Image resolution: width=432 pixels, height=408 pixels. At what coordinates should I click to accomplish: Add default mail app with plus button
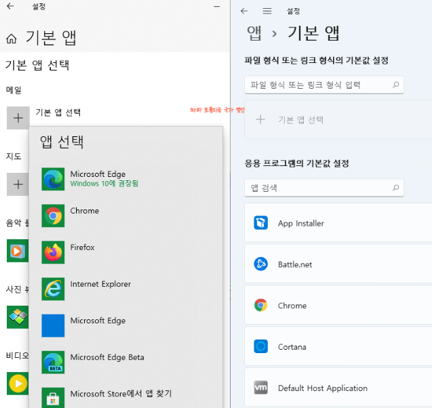pyautogui.click(x=18, y=118)
